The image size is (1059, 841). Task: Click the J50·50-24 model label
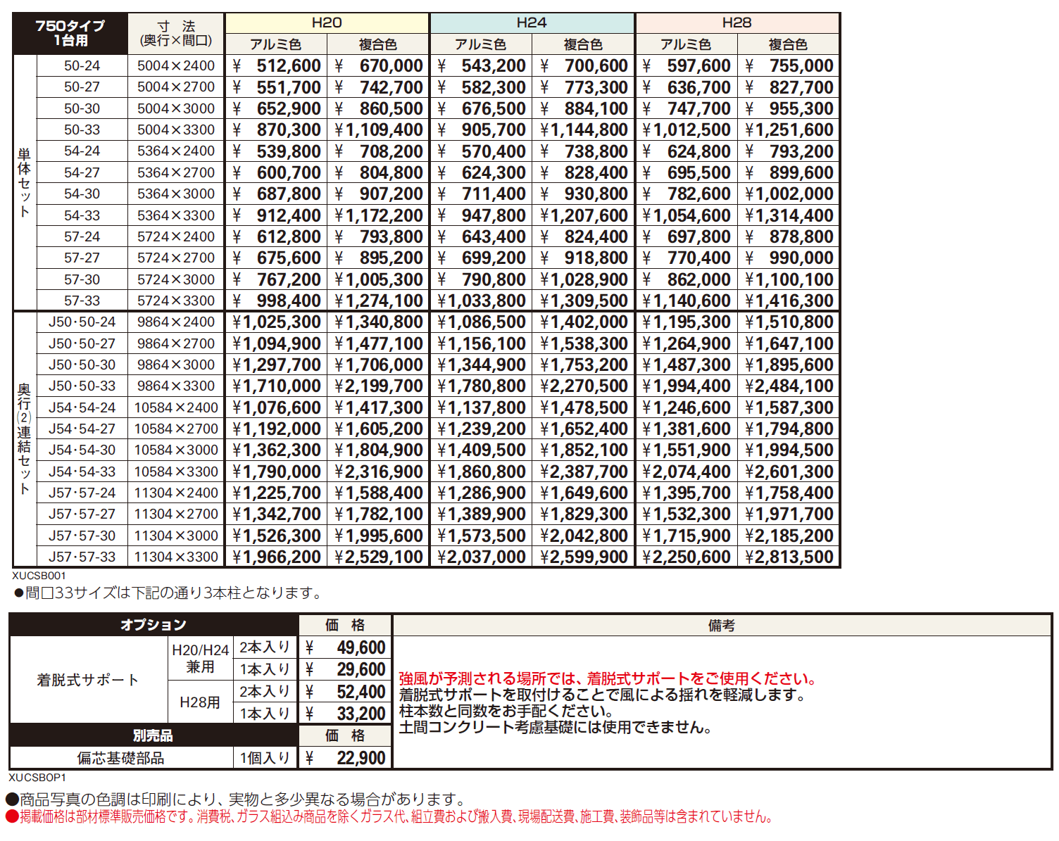82,322
